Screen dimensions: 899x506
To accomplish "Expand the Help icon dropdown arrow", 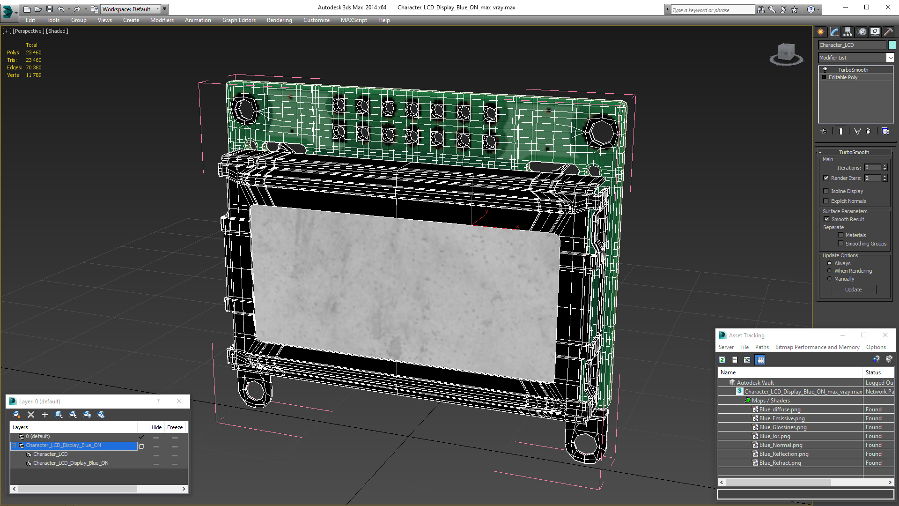I will click(x=818, y=9).
